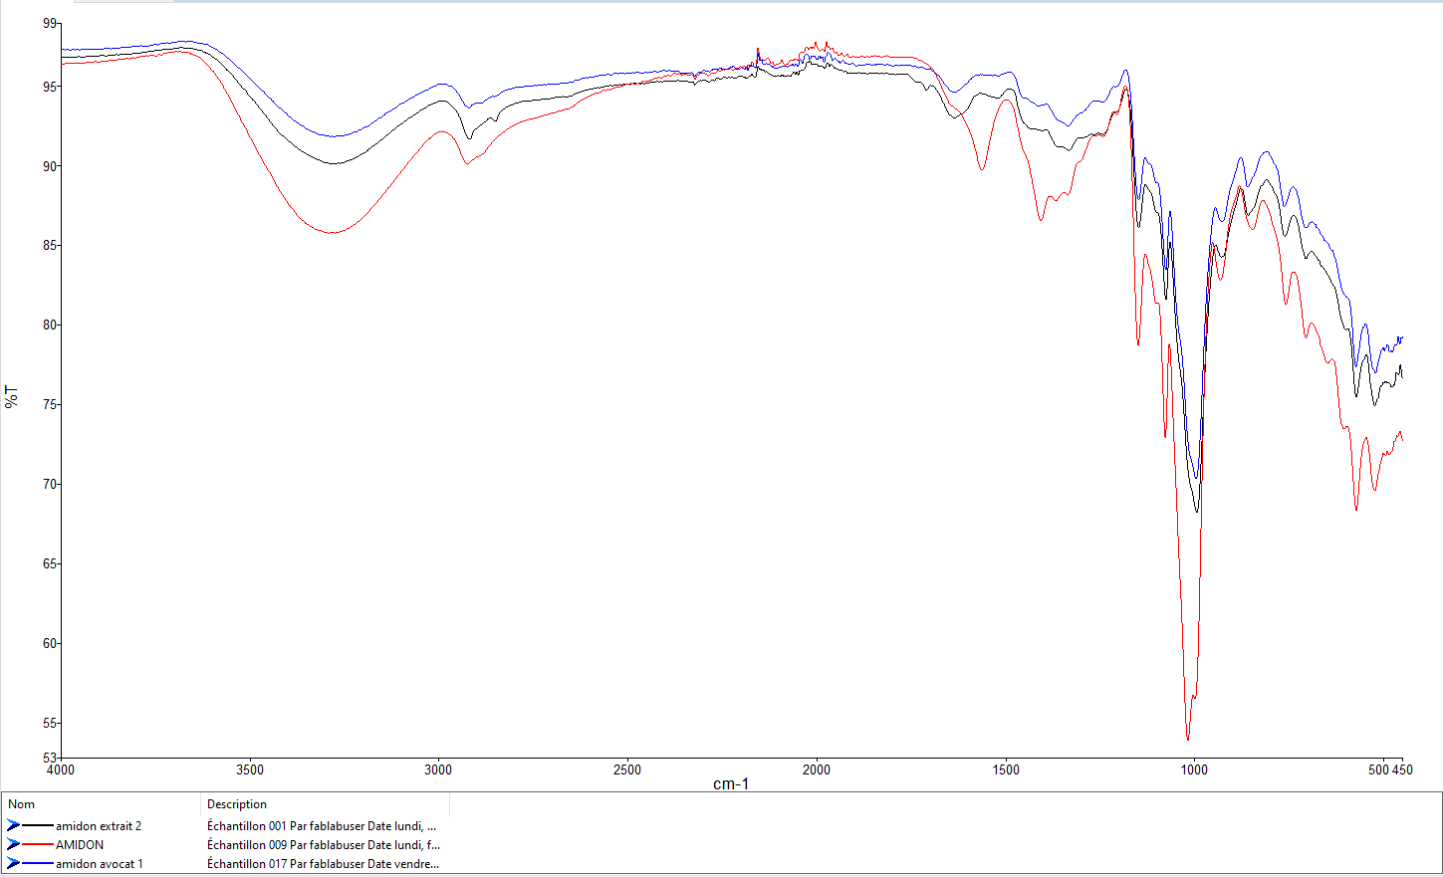1443x877 pixels.
Task: Select the AMIDON spectrum name
Action: [x=80, y=845]
